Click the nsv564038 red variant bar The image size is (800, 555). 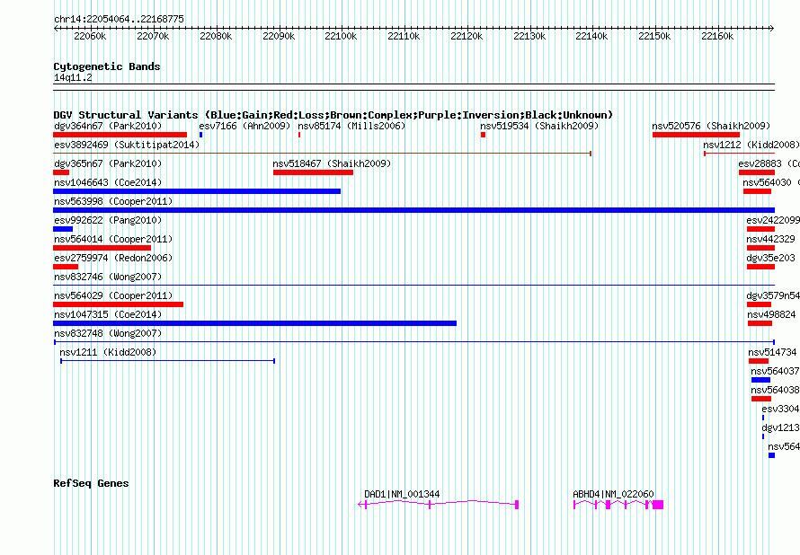[761, 399]
